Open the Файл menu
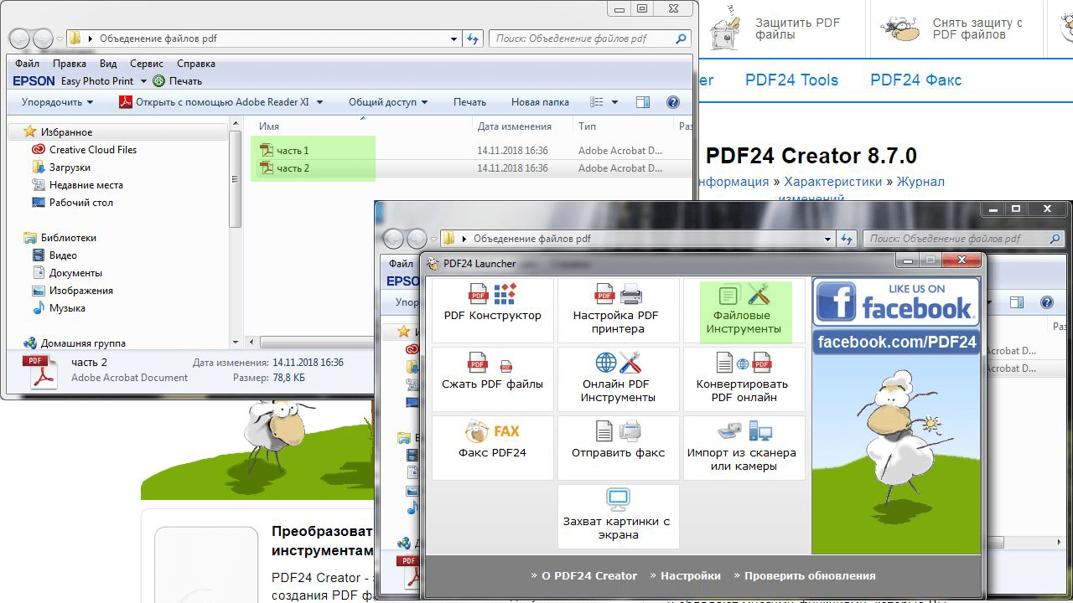This screenshot has height=603, width=1073. point(27,64)
